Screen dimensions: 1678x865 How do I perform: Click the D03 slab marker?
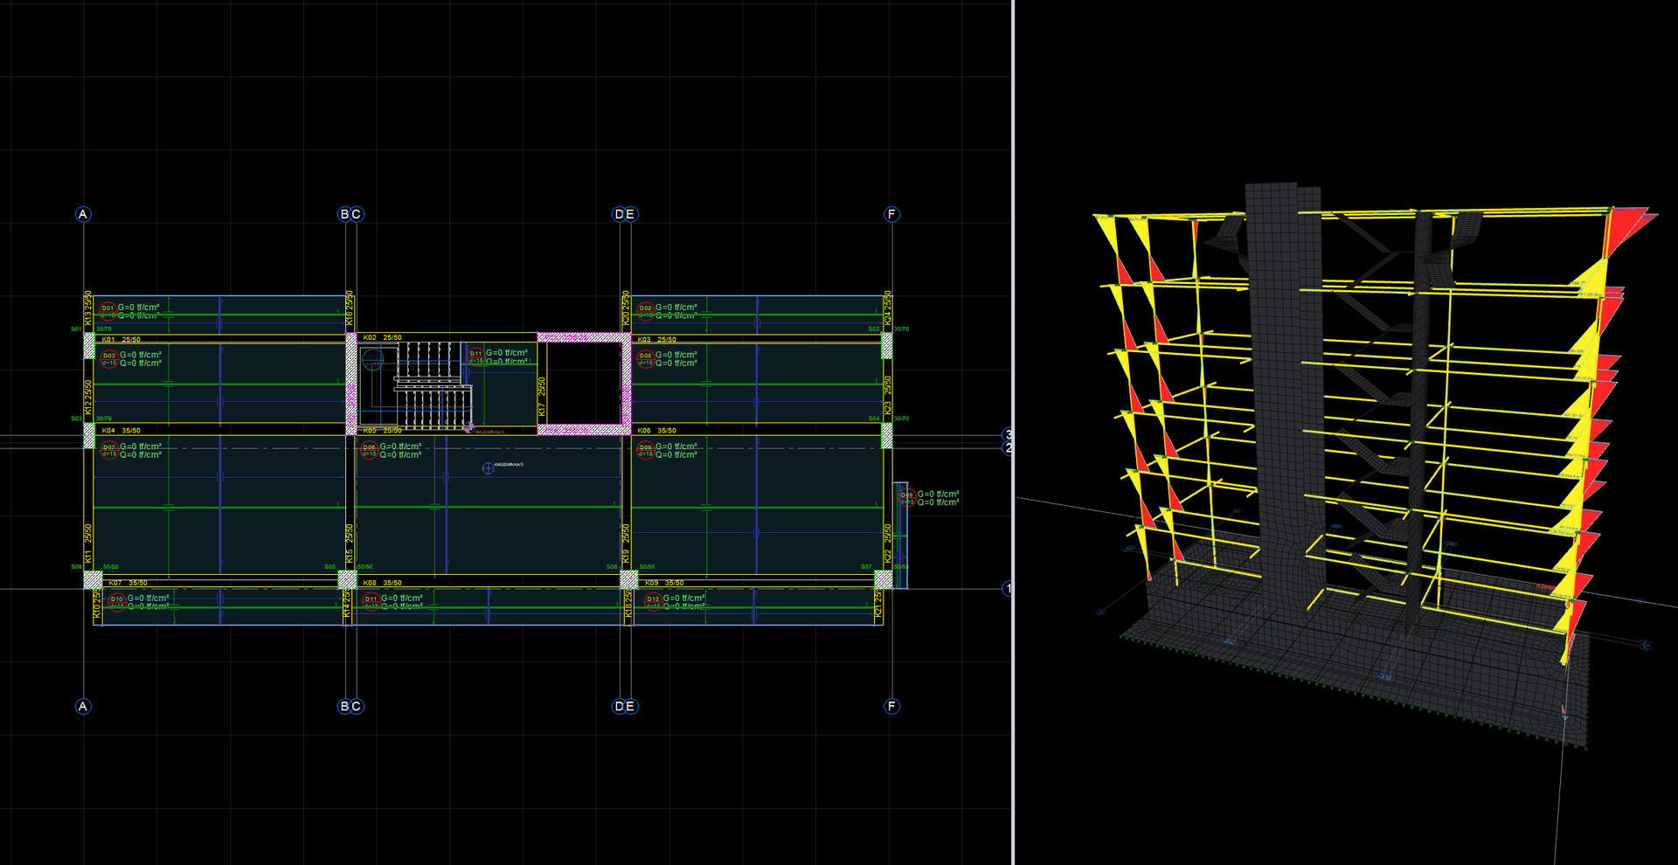(x=109, y=358)
